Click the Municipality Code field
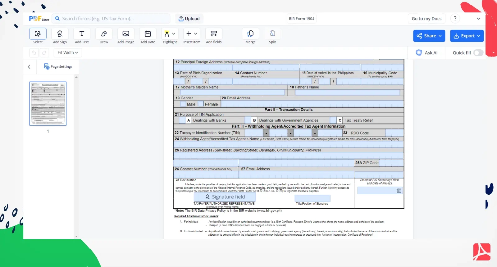 (382, 82)
